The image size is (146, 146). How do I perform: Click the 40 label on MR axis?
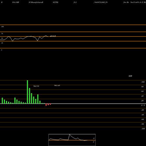[142, 96]
